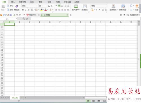Open the font name dropdown

click(38, 6)
